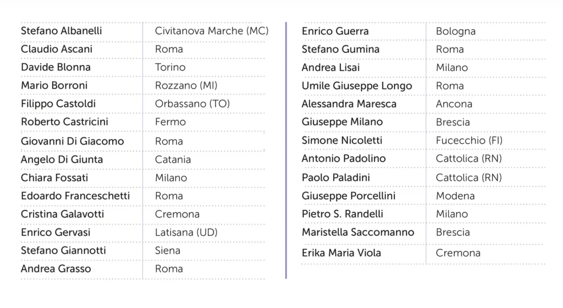Click the Catania location text
The height and width of the screenshot is (308, 563).
coord(173,159)
